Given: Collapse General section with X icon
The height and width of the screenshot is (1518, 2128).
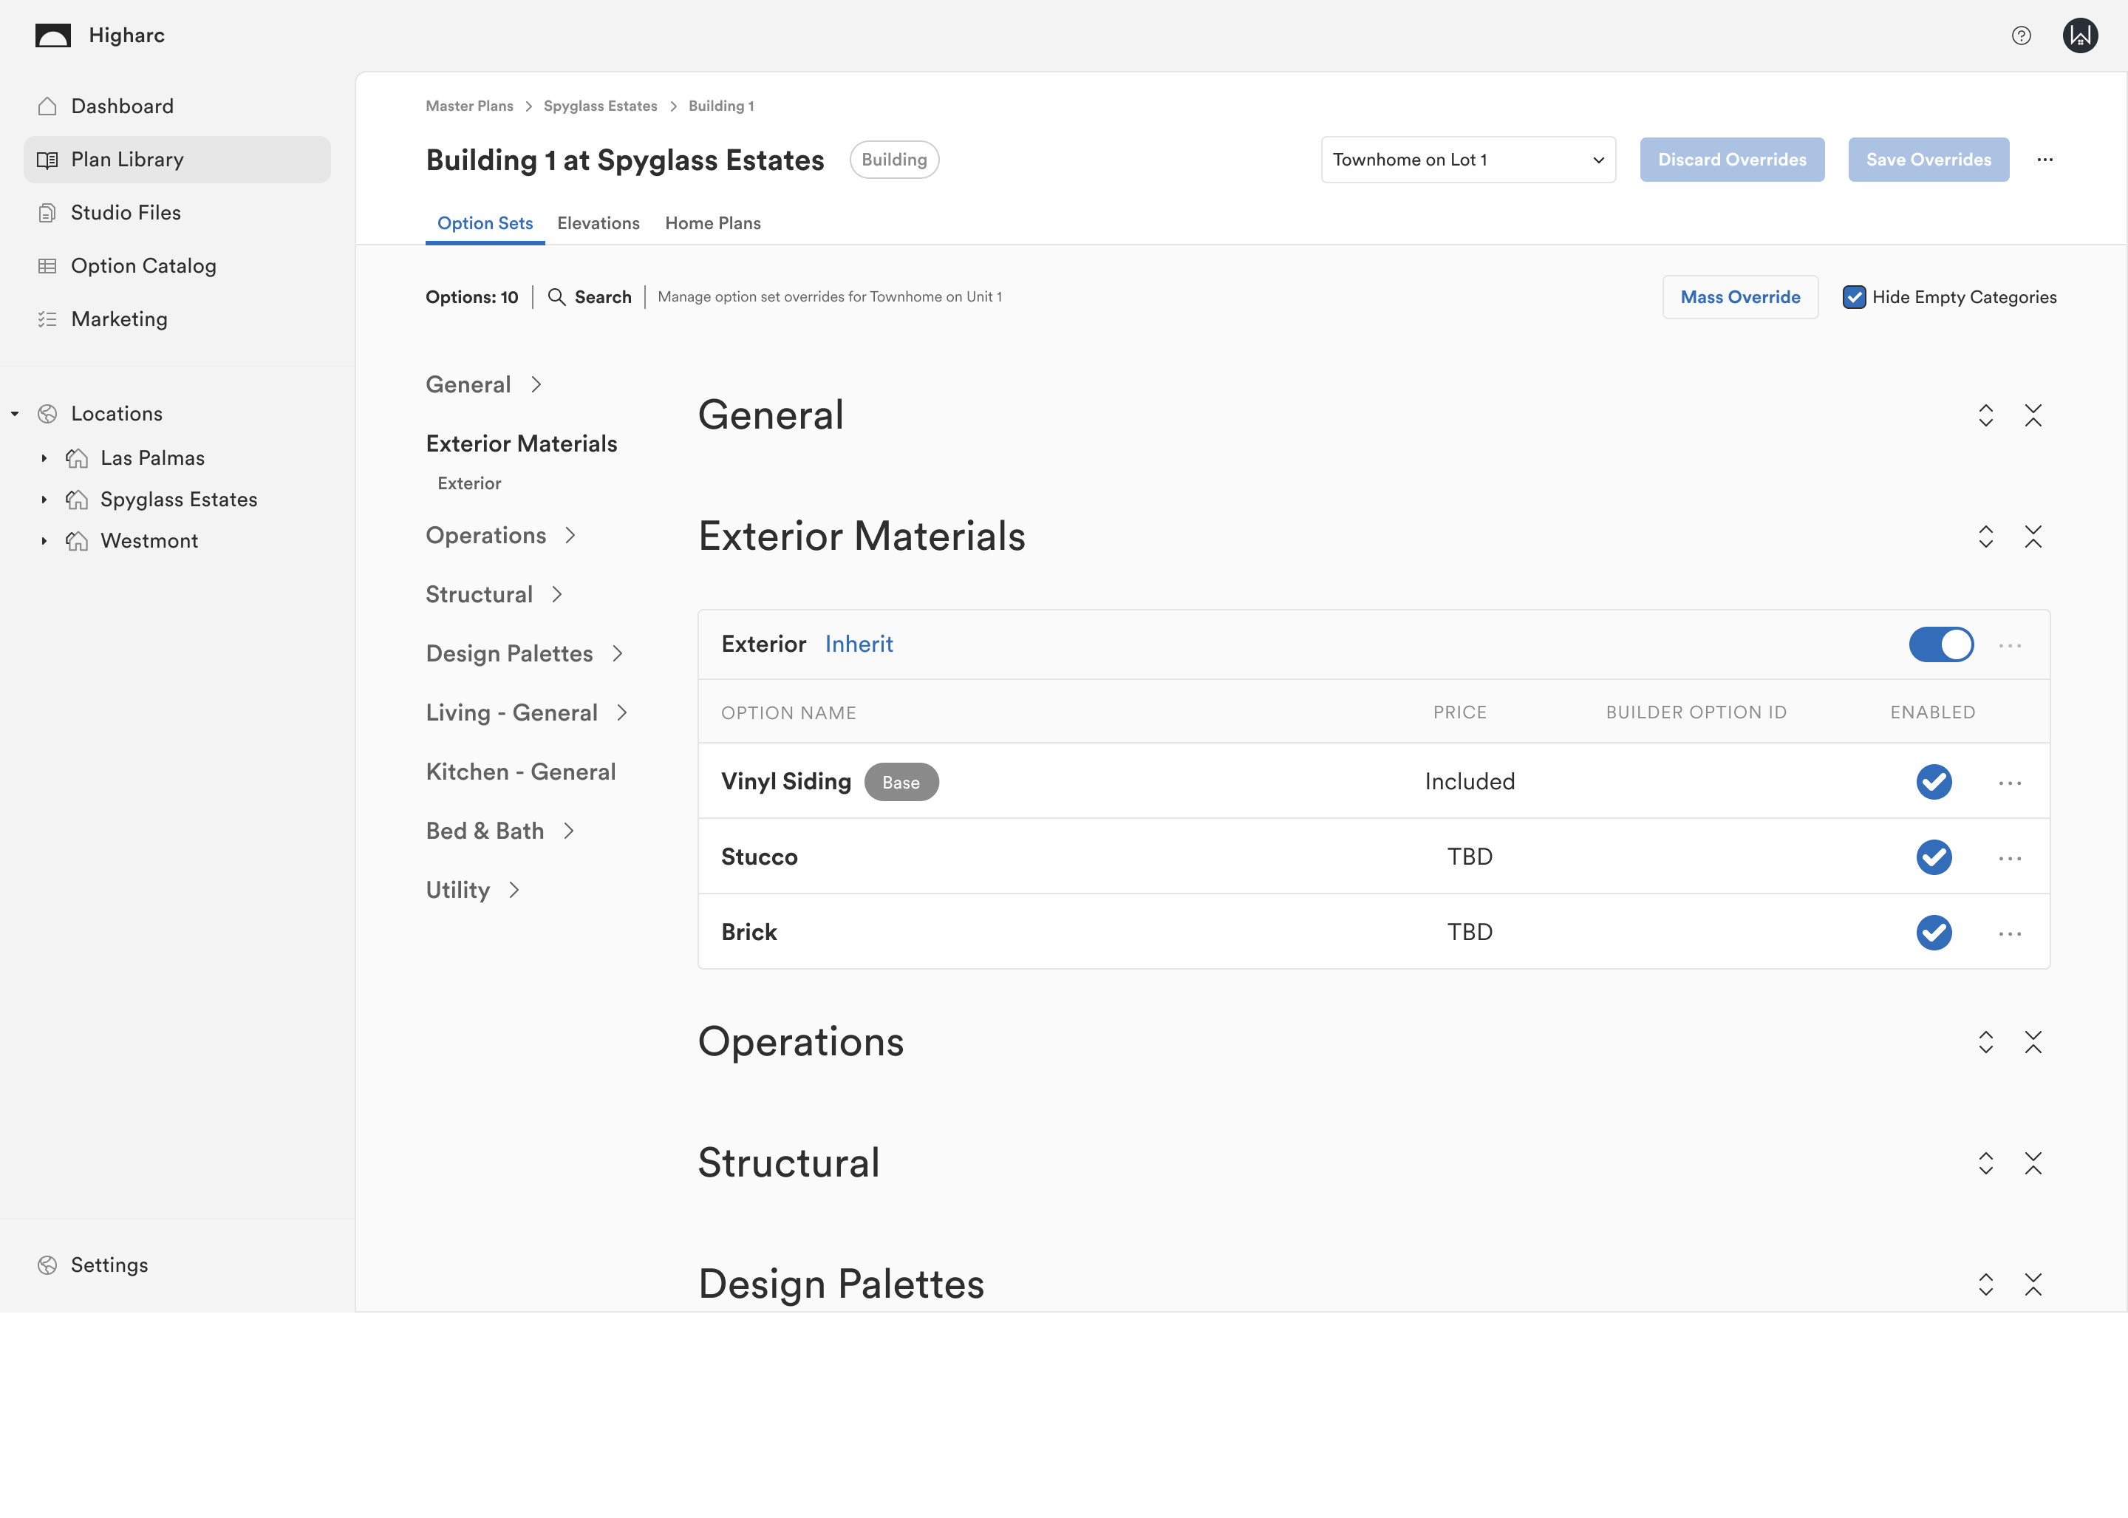Looking at the screenshot, I should pos(2033,415).
